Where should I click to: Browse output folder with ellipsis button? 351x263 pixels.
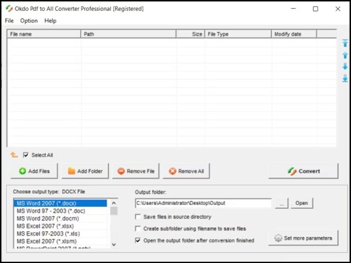click(x=282, y=203)
